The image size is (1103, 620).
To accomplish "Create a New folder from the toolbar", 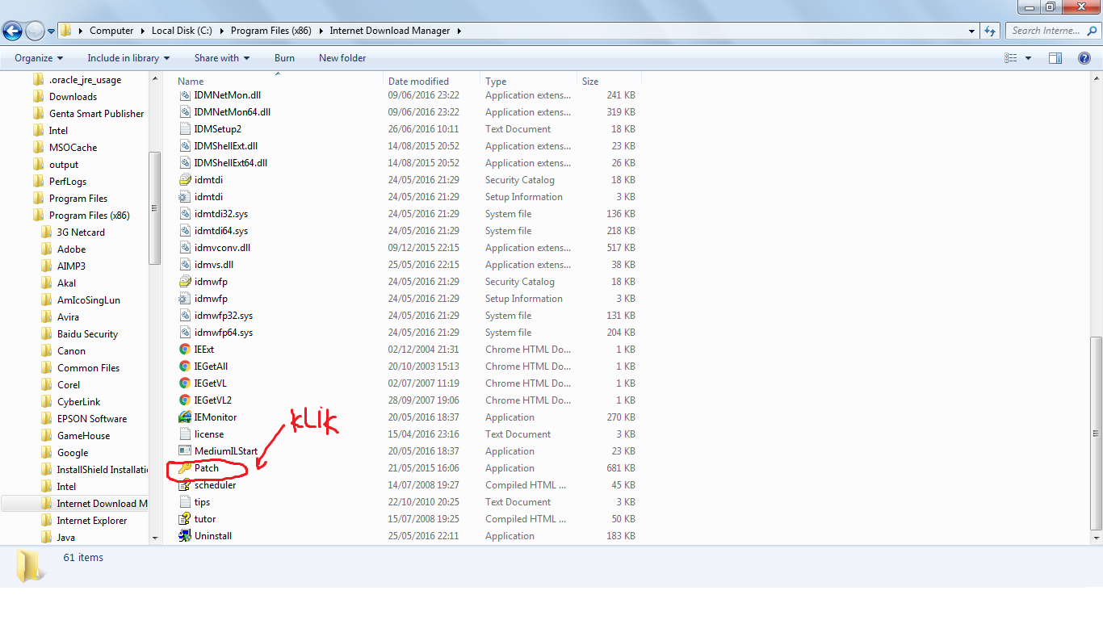I will point(342,58).
